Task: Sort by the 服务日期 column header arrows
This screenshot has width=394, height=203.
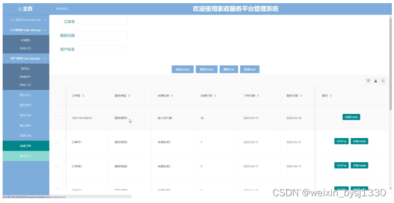Action: click(301, 95)
